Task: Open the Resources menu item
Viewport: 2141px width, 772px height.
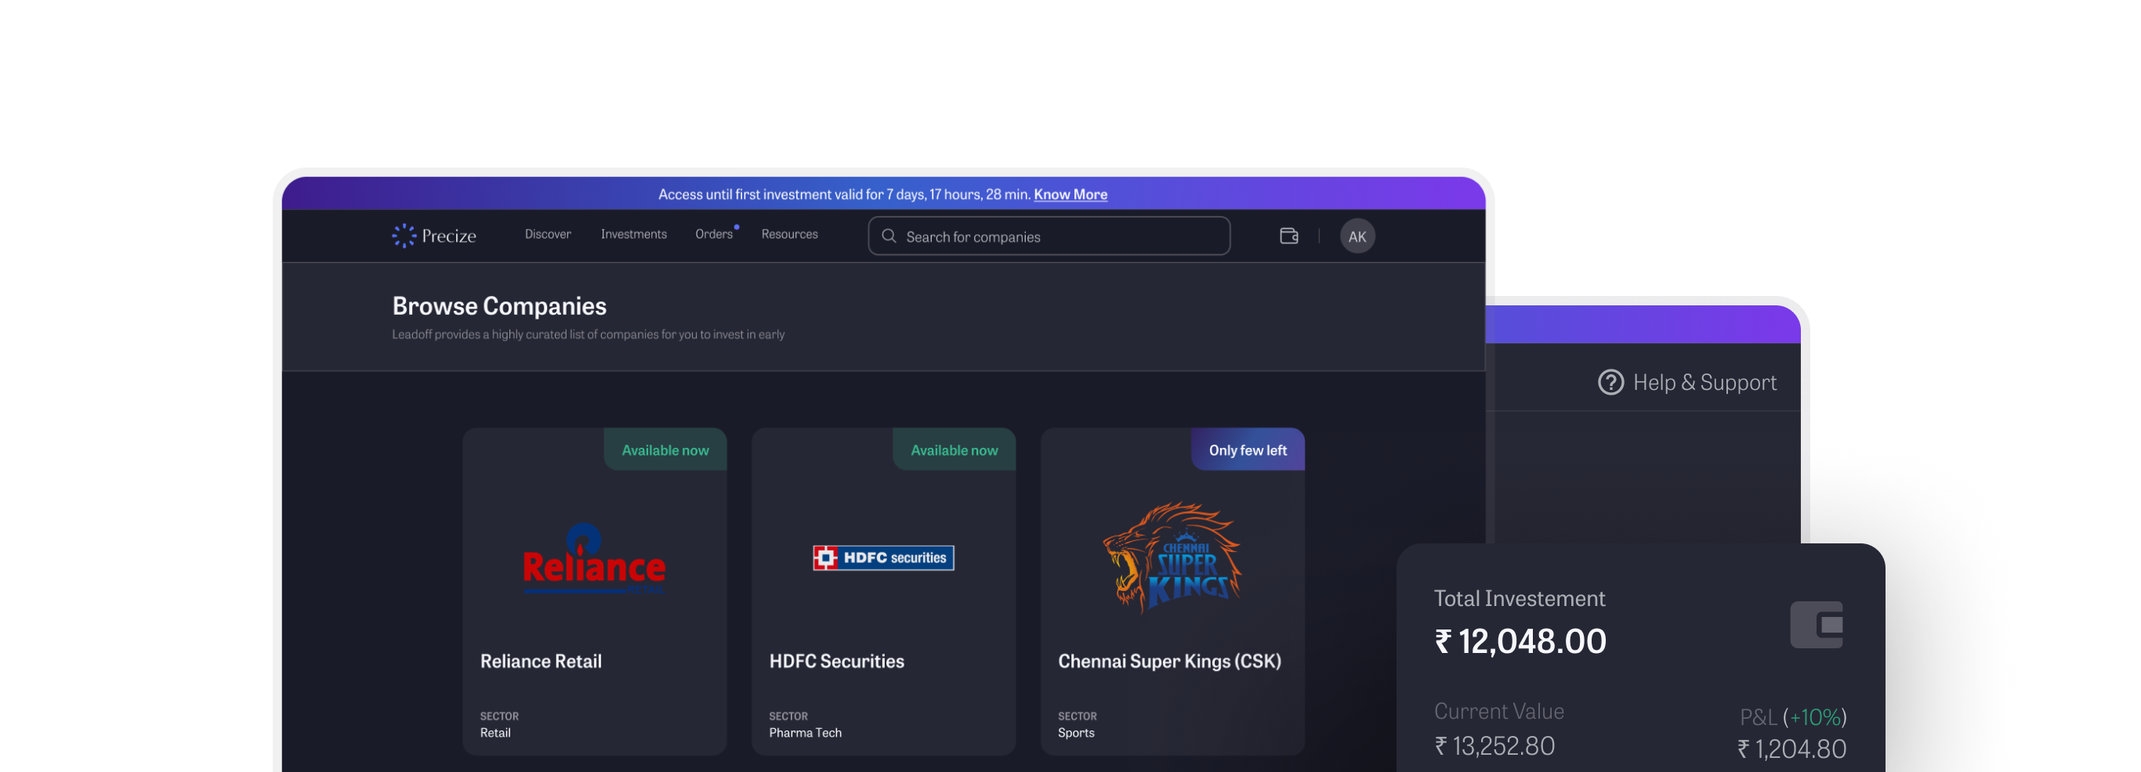Action: [788, 234]
